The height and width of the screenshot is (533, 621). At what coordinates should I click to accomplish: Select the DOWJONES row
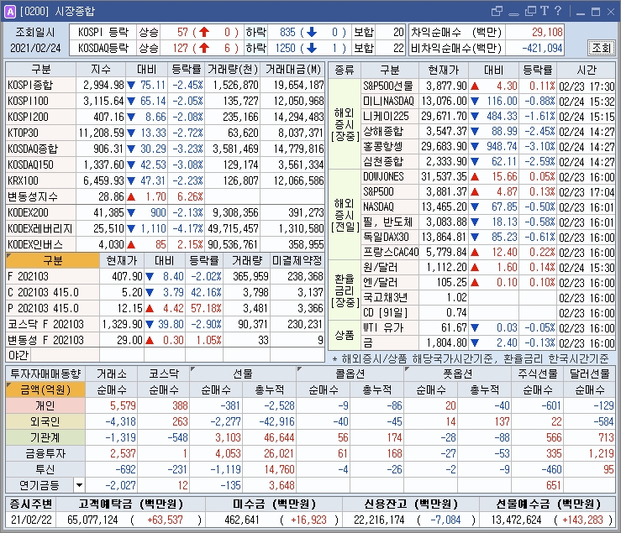[488, 176]
